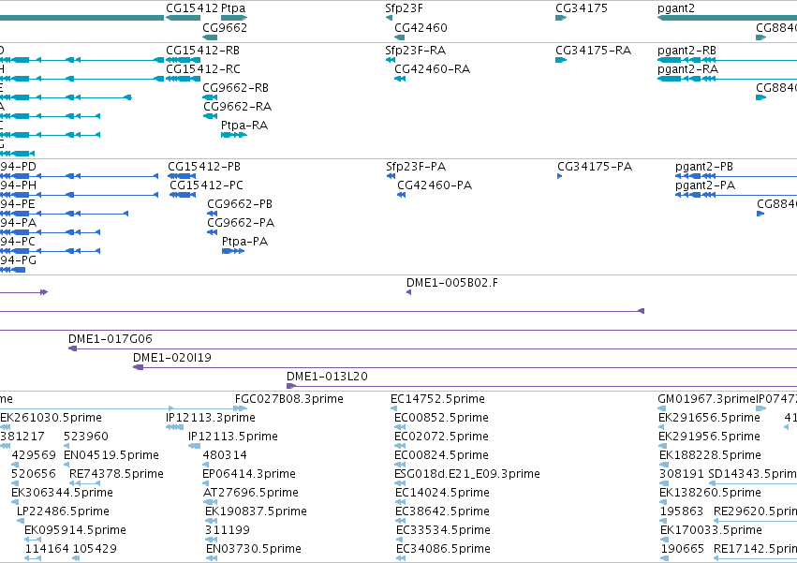
Task: Select EST IP12113.5prime
Action: click(x=233, y=437)
